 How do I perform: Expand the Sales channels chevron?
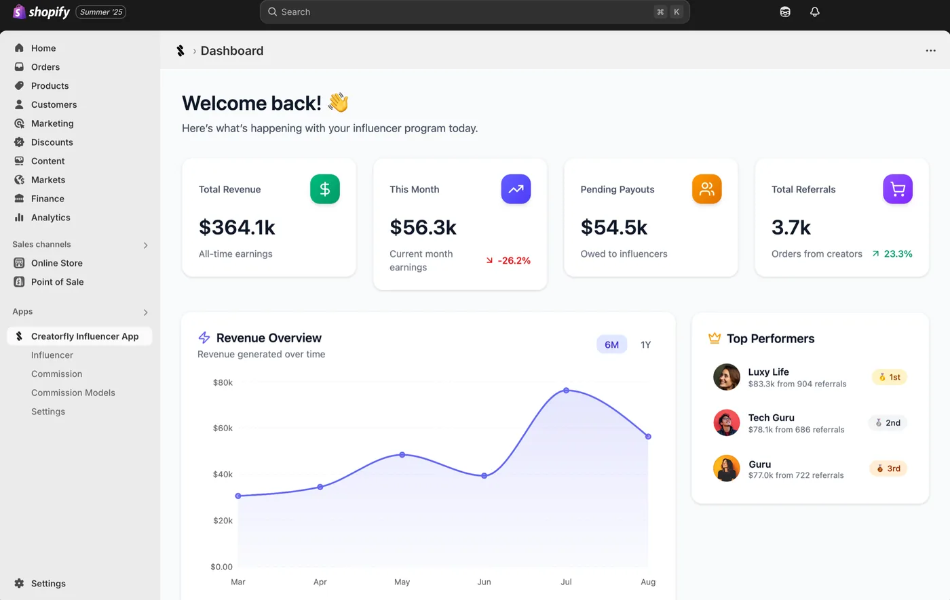(x=145, y=245)
